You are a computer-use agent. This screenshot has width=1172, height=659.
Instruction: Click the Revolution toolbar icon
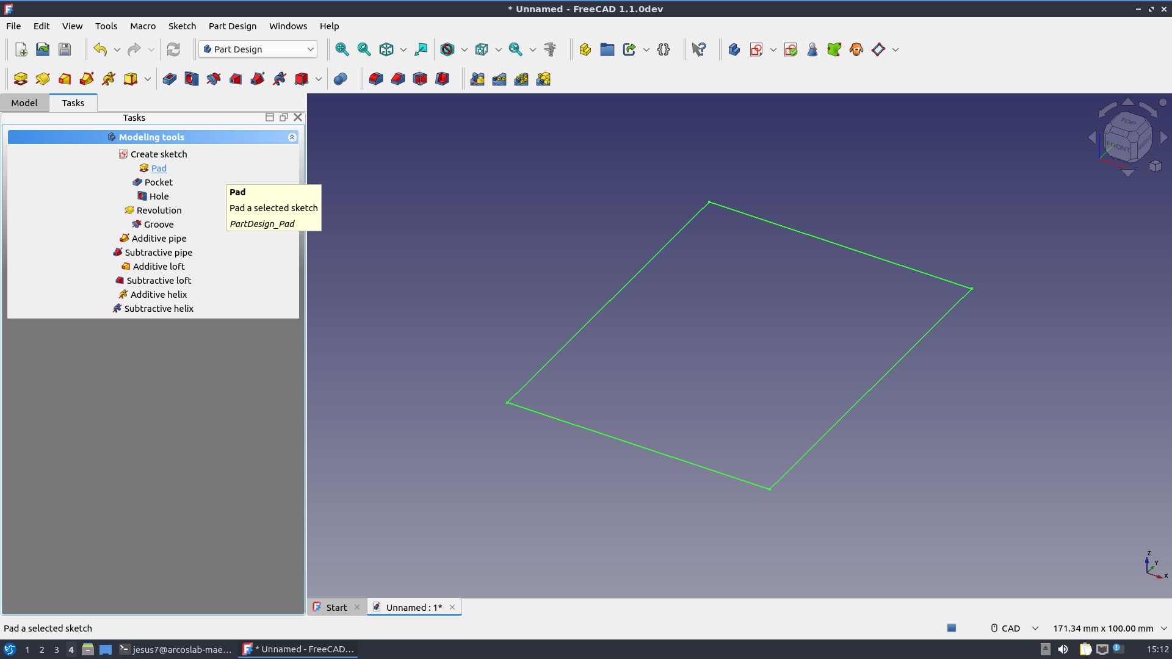(43, 79)
